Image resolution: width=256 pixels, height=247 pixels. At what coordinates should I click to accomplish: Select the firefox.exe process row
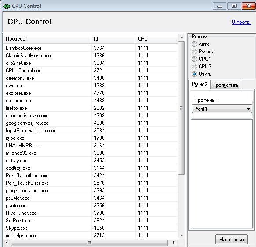90,108
